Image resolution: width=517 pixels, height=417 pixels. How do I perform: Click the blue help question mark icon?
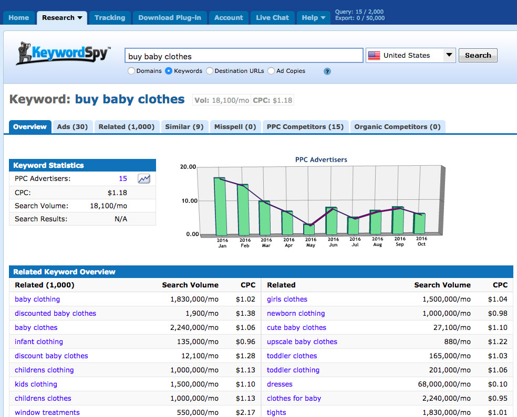pyautogui.click(x=327, y=71)
